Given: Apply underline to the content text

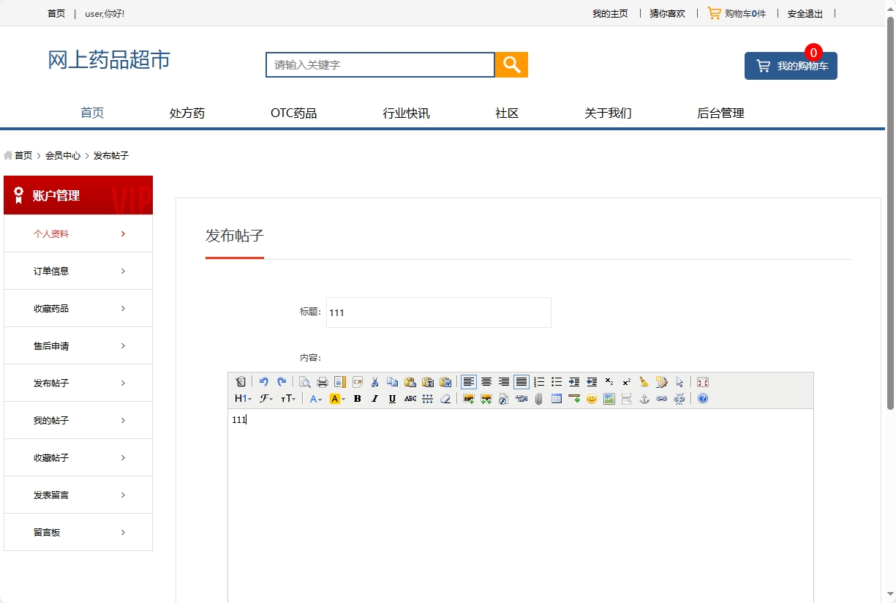Looking at the screenshot, I should coord(392,398).
